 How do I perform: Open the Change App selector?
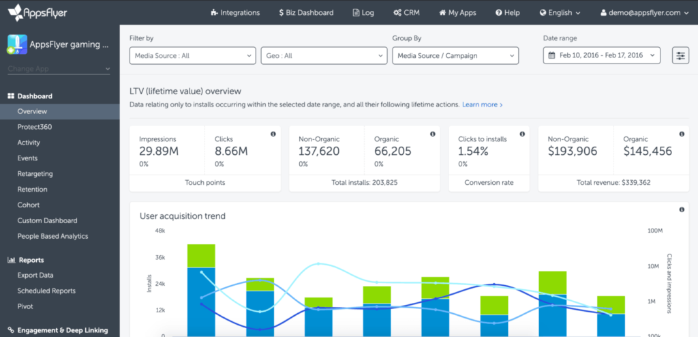pyautogui.click(x=59, y=69)
